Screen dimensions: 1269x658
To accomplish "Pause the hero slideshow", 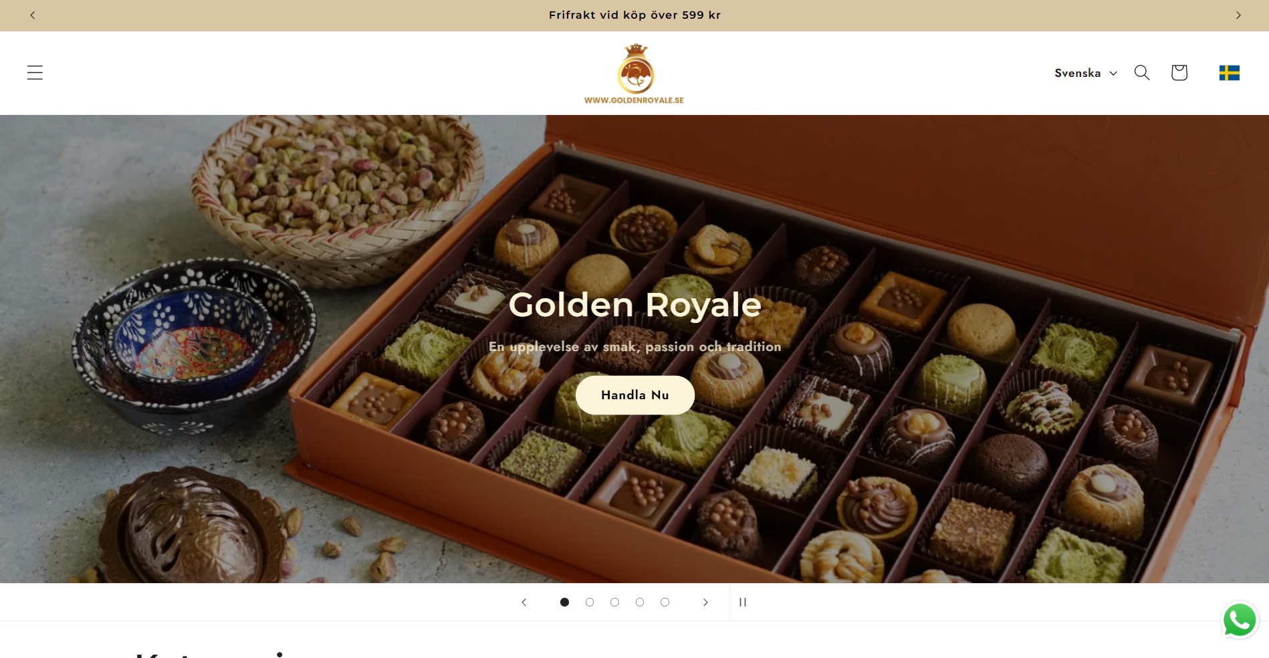I will pyautogui.click(x=742, y=602).
